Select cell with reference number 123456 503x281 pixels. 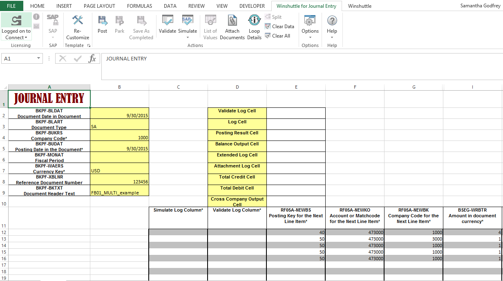(x=119, y=179)
